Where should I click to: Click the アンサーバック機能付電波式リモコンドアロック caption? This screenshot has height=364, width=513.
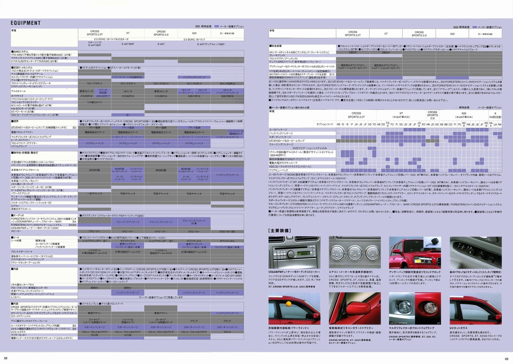[x=415, y=272]
